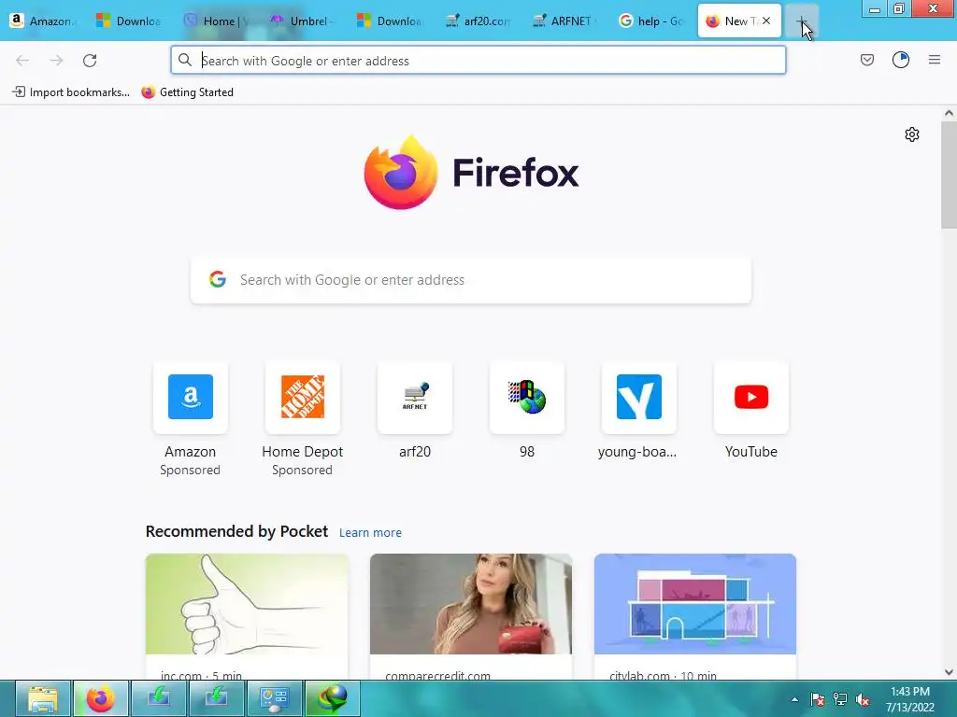This screenshot has width=957, height=717.
Task: Click the forward navigation arrow
Action: pos(56,61)
